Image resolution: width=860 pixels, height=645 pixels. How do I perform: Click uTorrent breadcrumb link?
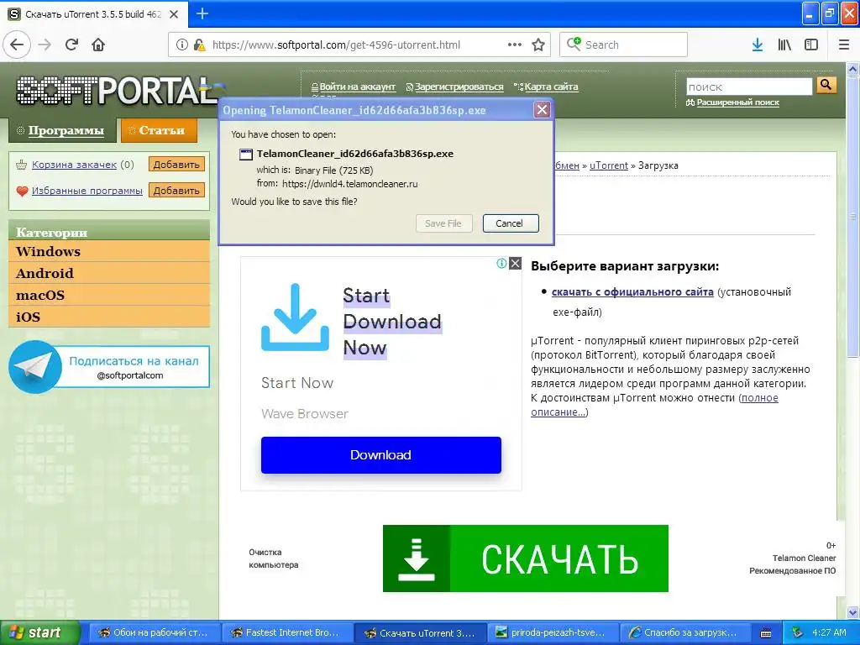tap(608, 165)
